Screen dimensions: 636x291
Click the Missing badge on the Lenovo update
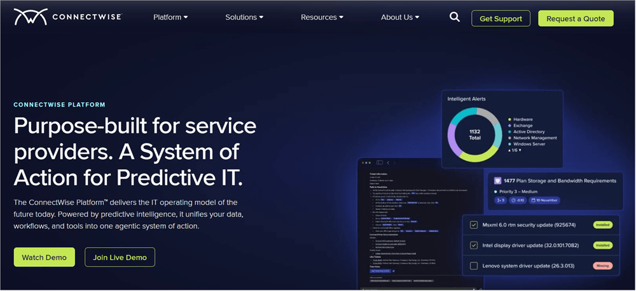pos(602,266)
